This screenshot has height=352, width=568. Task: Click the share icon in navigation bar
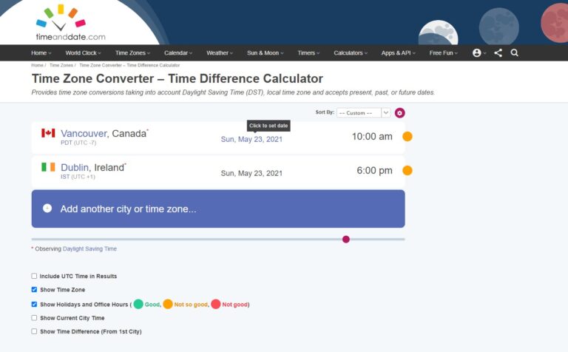[x=498, y=53]
